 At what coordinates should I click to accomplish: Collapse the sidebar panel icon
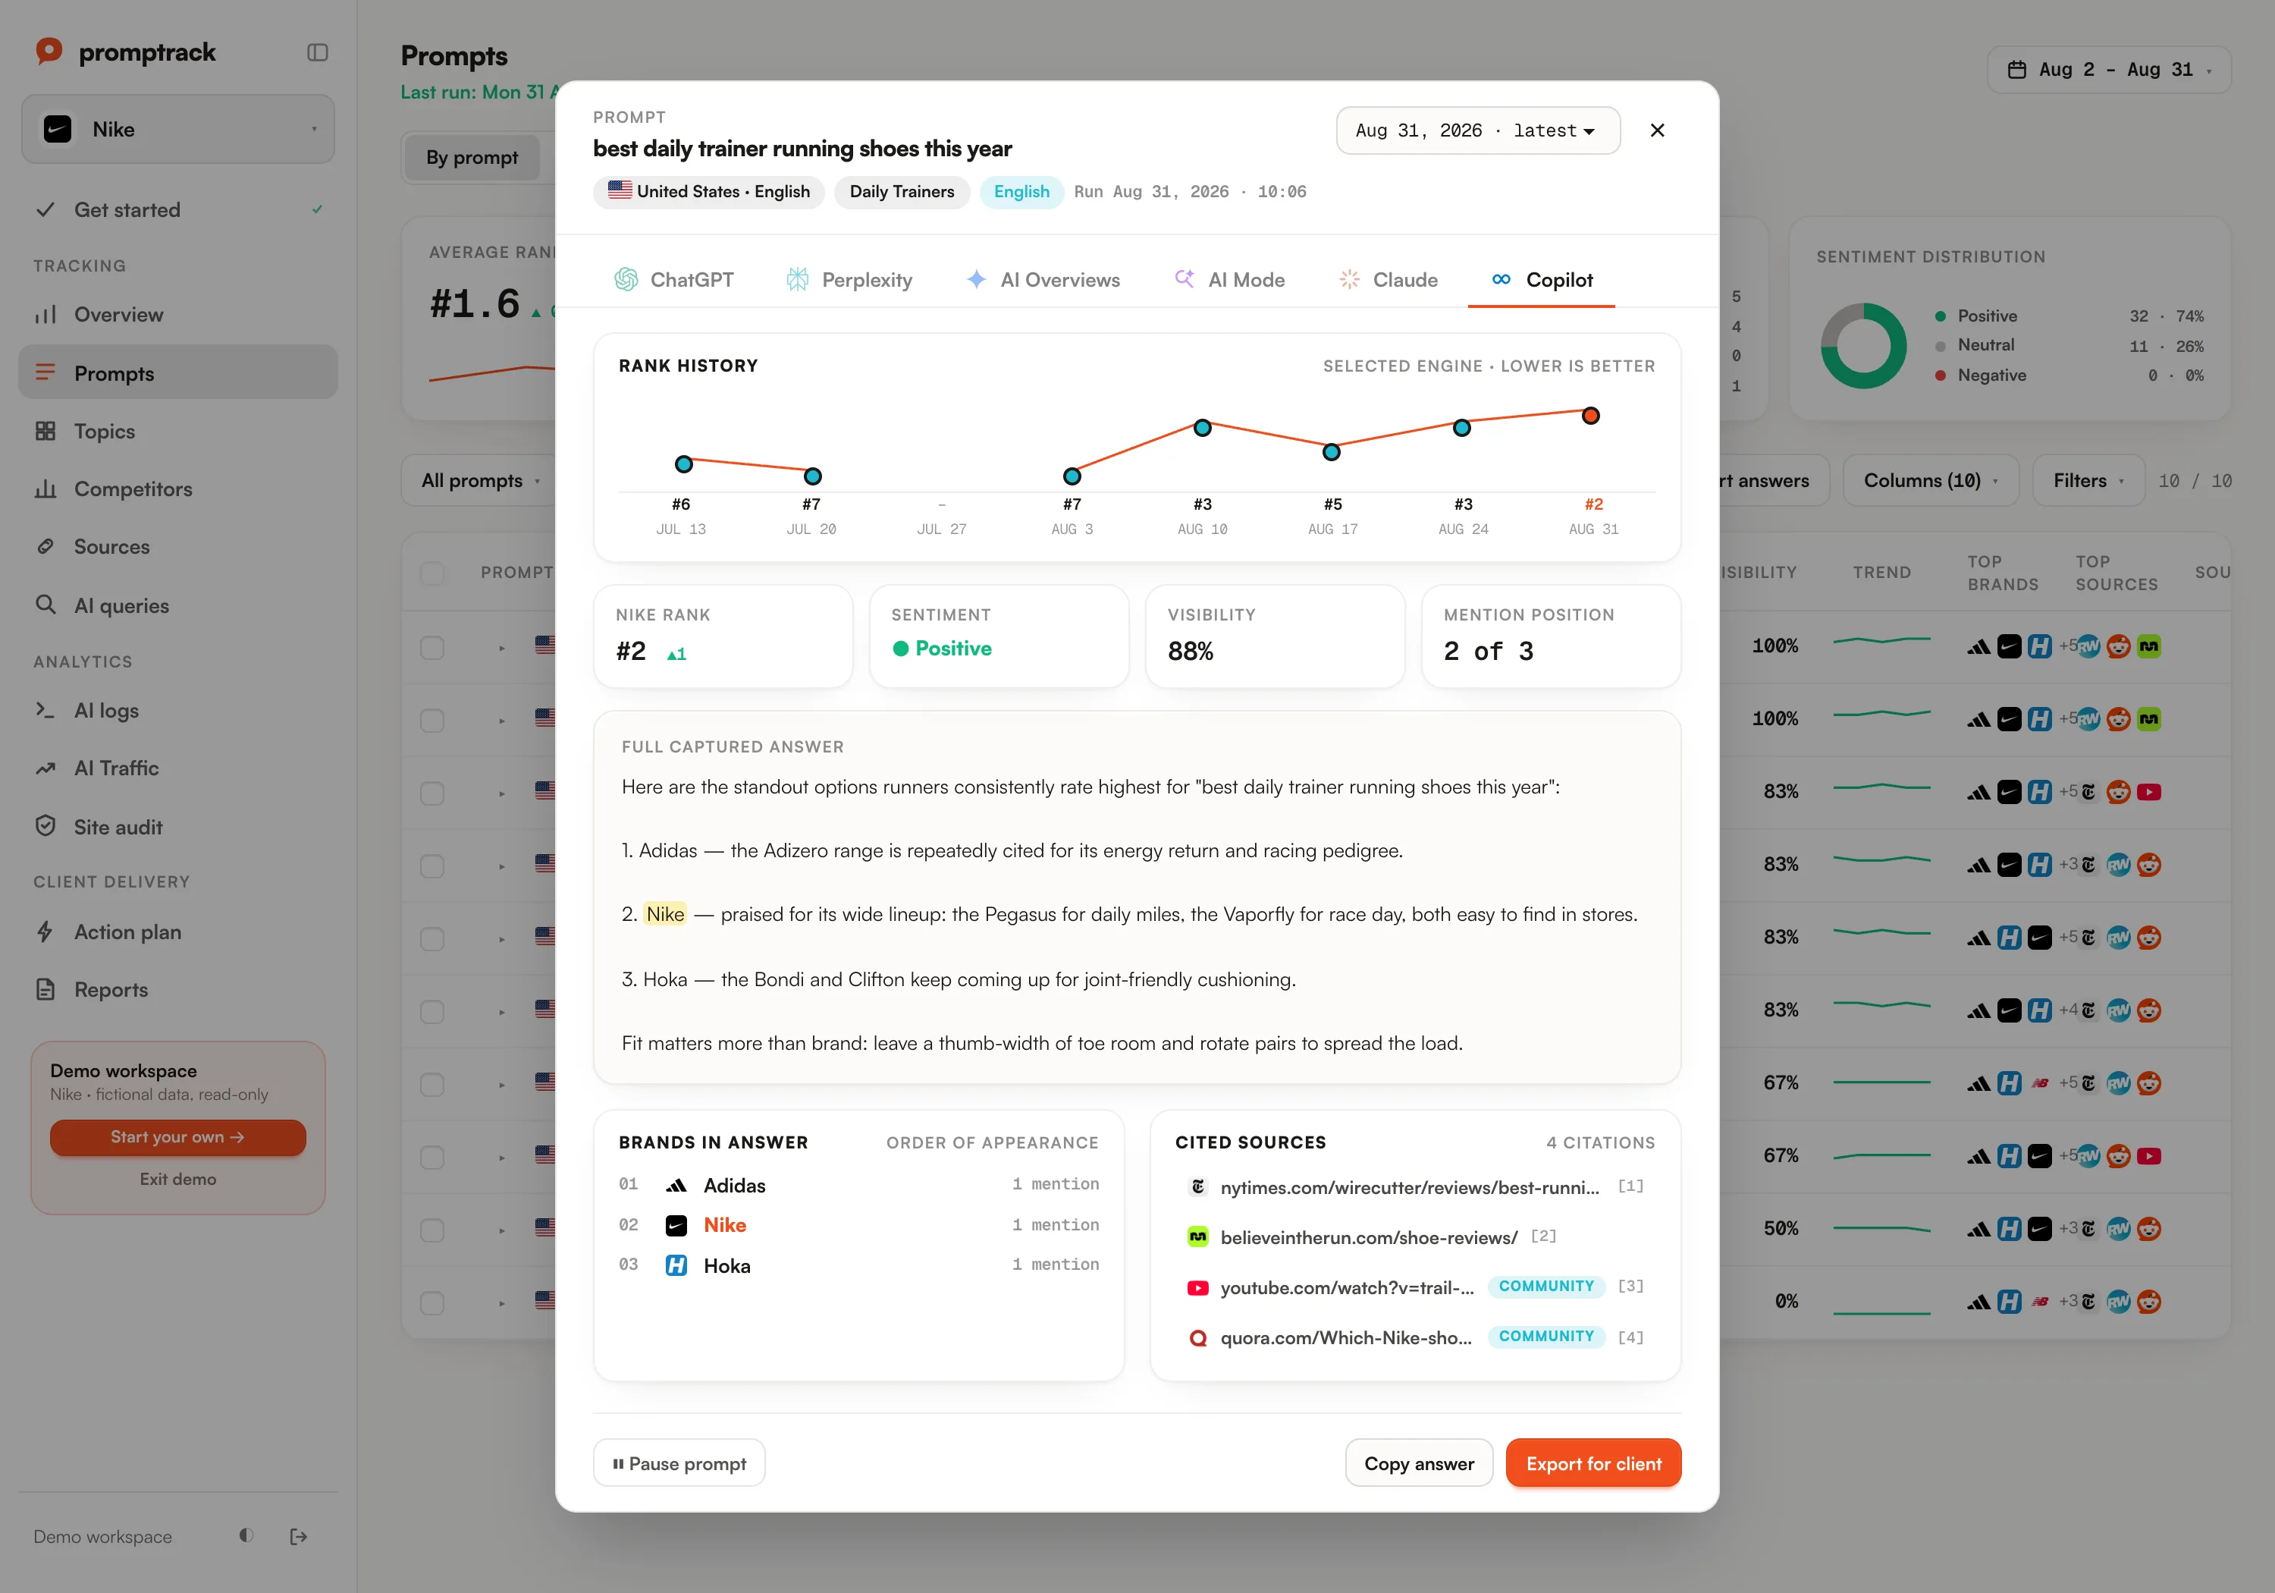pyautogui.click(x=317, y=52)
